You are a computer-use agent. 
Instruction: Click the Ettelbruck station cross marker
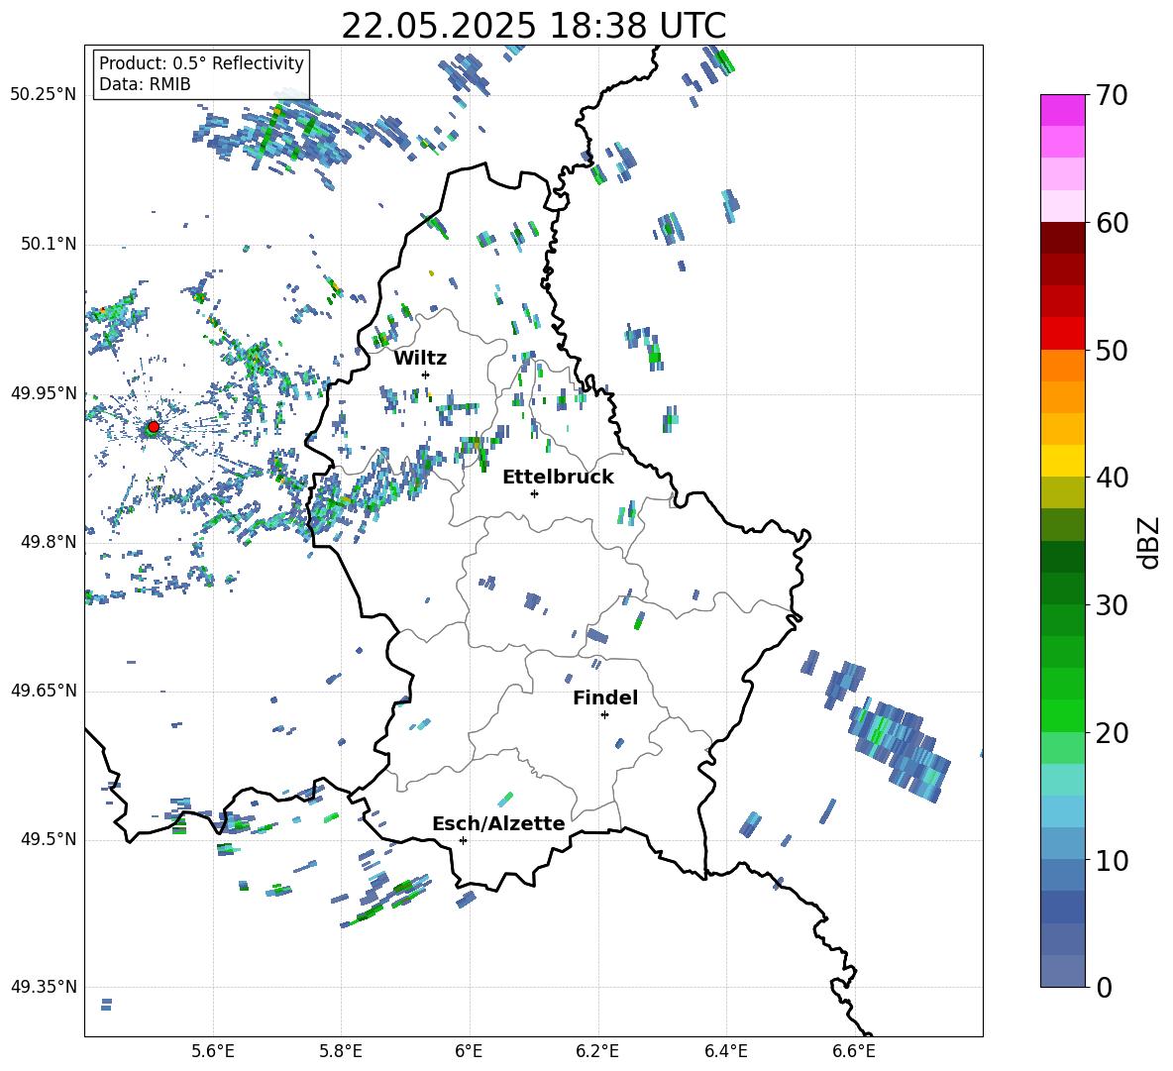(x=534, y=493)
